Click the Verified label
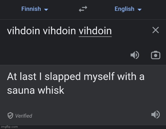Image resolution: width=166 pixels, height=129 pixels. tap(24, 116)
